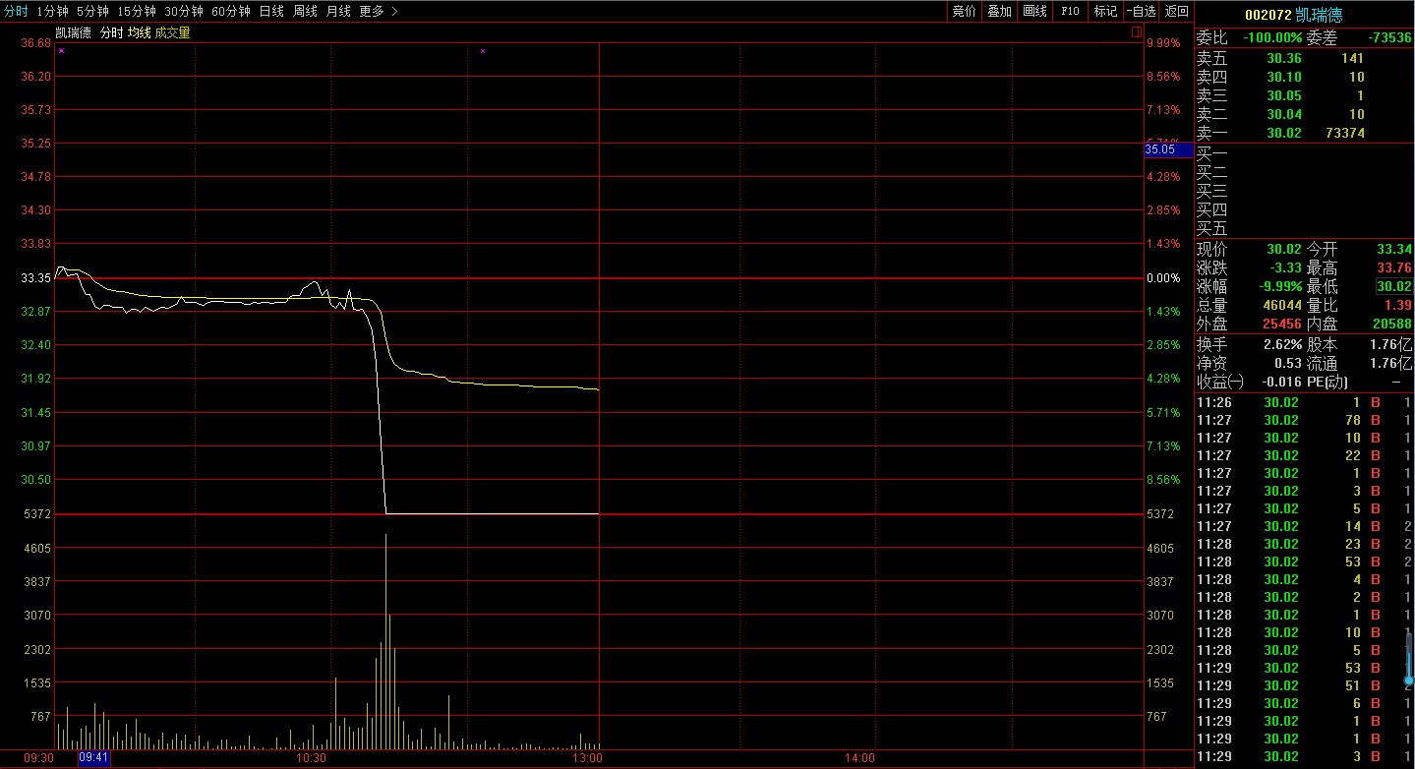Switch to the 日线 daily chart
1415x769 pixels.
click(271, 11)
